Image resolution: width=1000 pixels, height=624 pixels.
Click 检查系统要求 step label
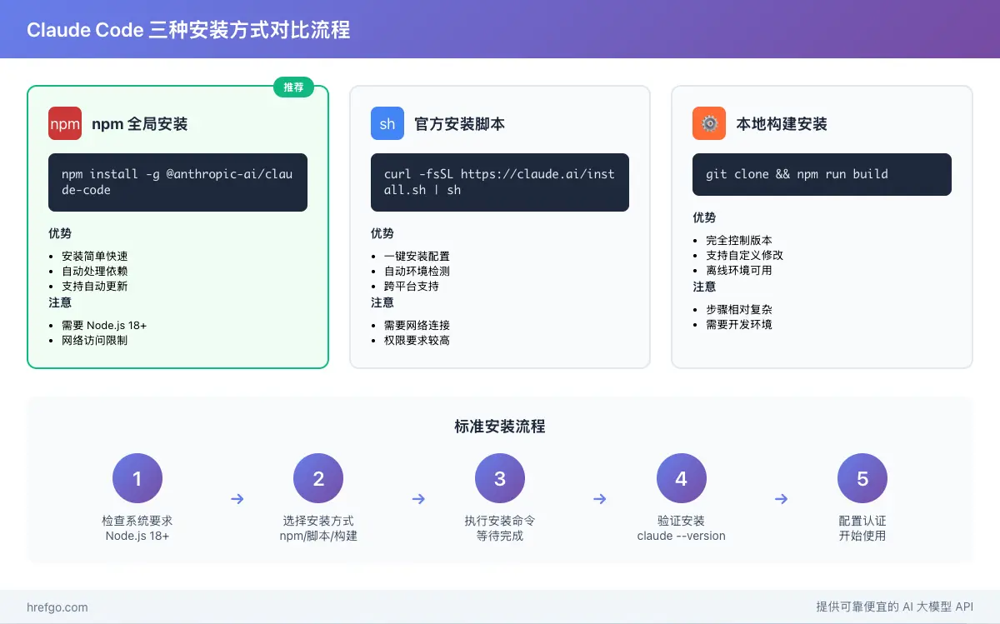coord(137,521)
